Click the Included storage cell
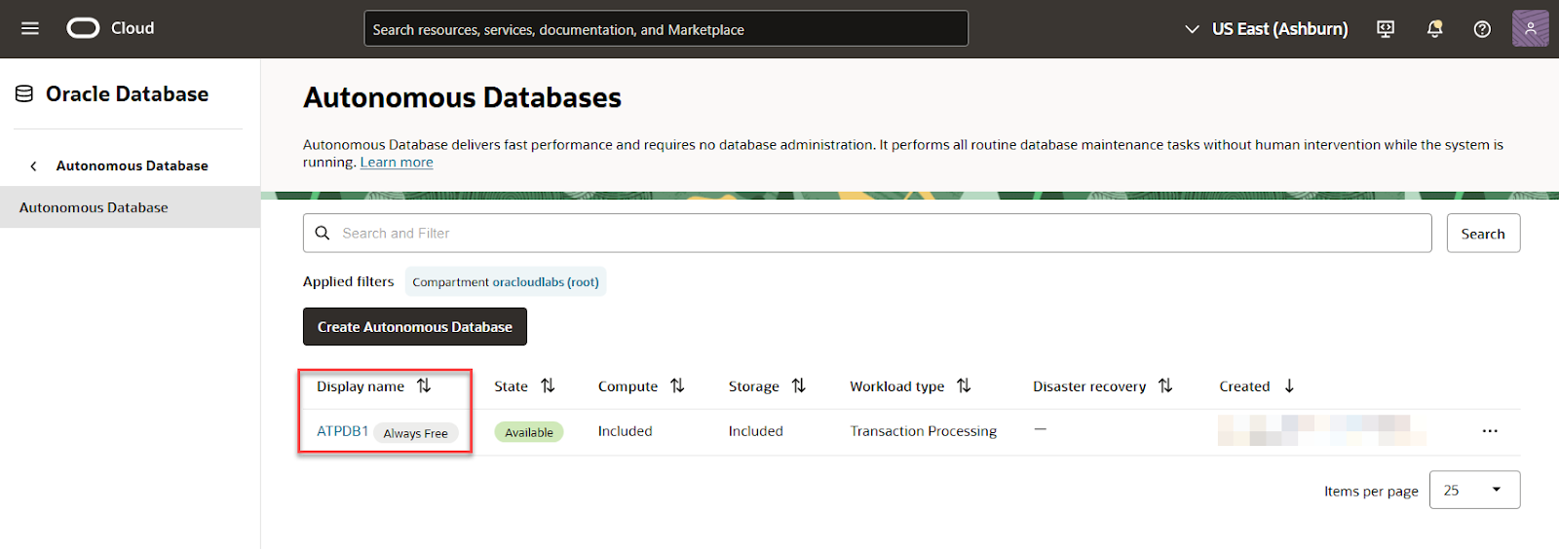Image resolution: width=1559 pixels, height=549 pixels. 756,431
